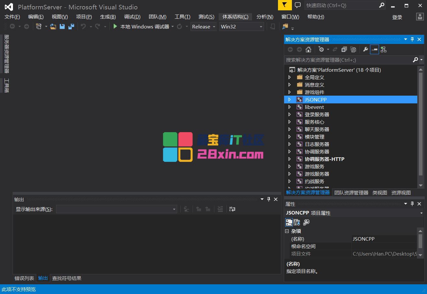427x294 pixels.
Task: Click the Solution Explorer search magnifier icon
Action: coord(415,60)
